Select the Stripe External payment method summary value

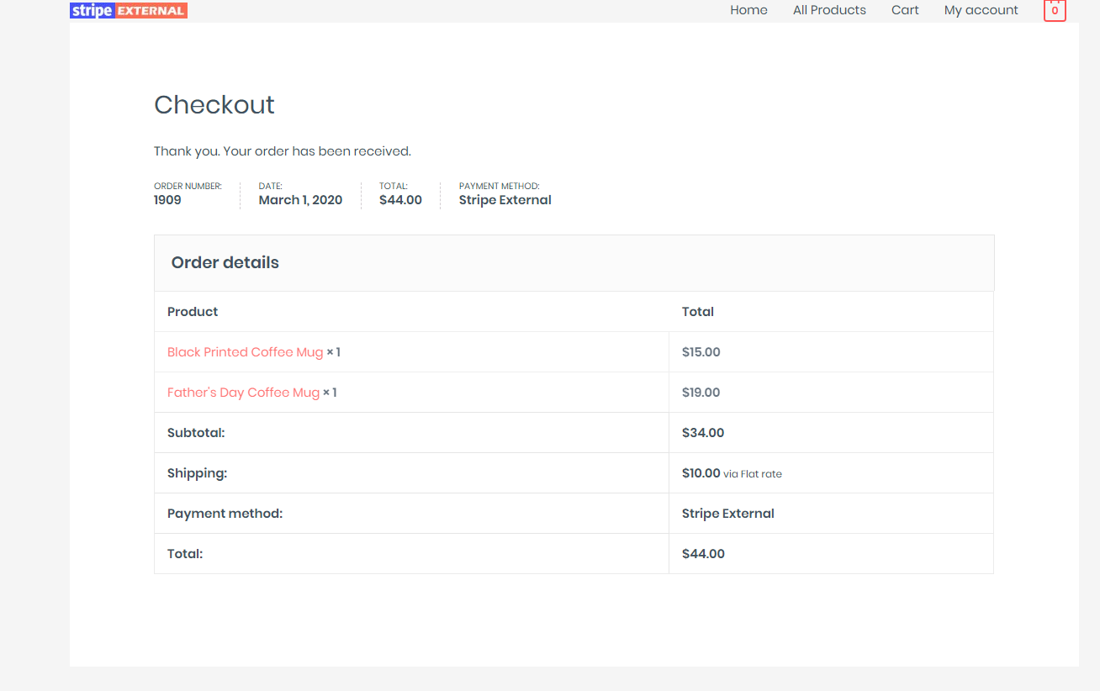[x=505, y=200]
